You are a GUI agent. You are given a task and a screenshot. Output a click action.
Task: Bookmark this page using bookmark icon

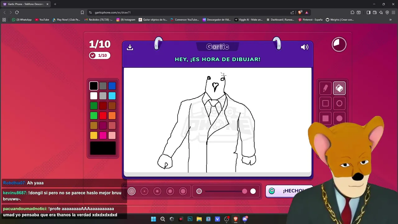(82, 12)
